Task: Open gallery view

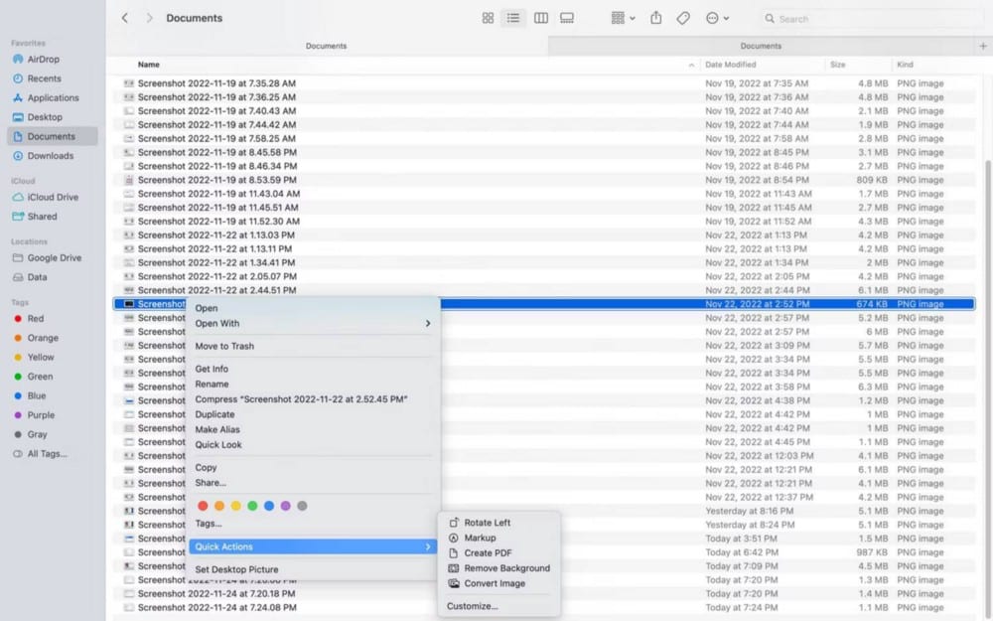Action: (x=566, y=18)
